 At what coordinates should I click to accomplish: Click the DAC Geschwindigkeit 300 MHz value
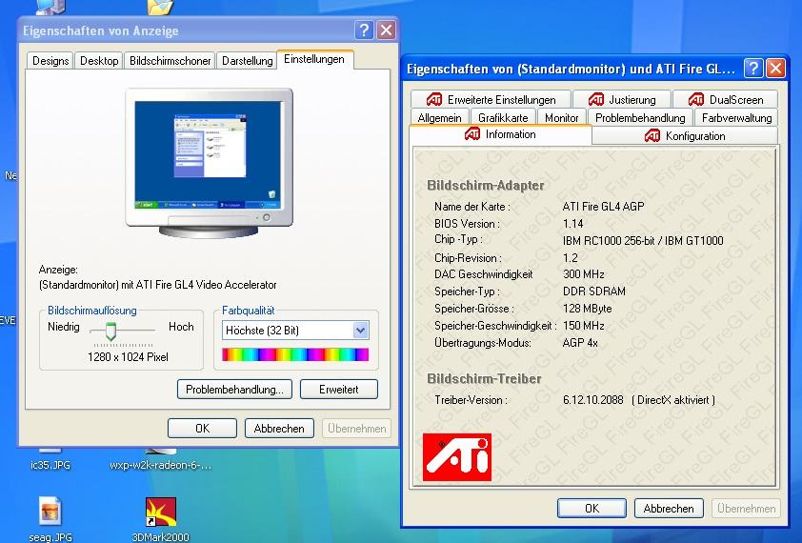pyautogui.click(x=584, y=274)
